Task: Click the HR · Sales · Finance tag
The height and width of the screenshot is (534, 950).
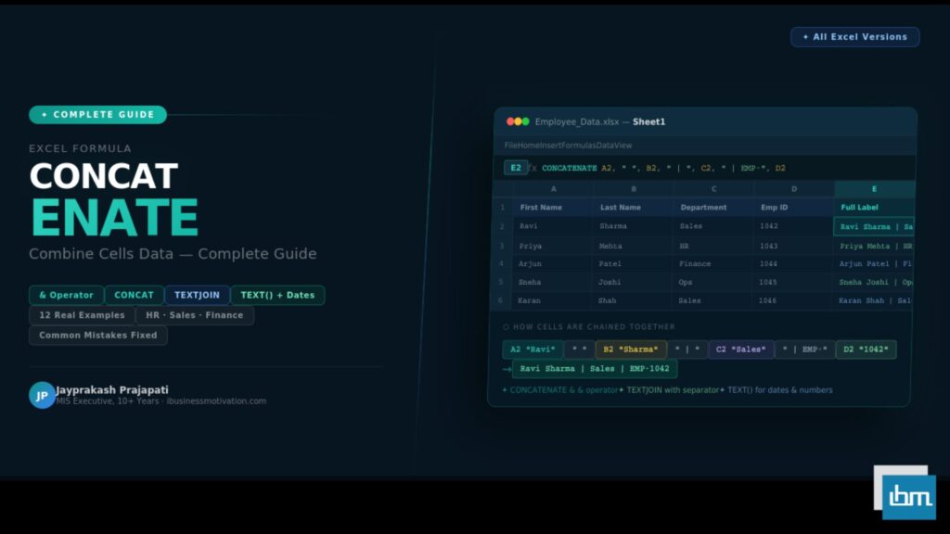Action: (x=195, y=315)
